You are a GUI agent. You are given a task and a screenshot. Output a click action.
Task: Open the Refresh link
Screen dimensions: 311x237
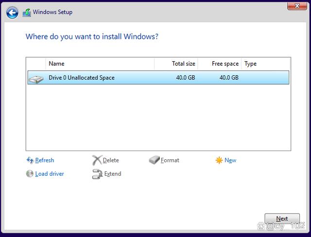pos(45,160)
